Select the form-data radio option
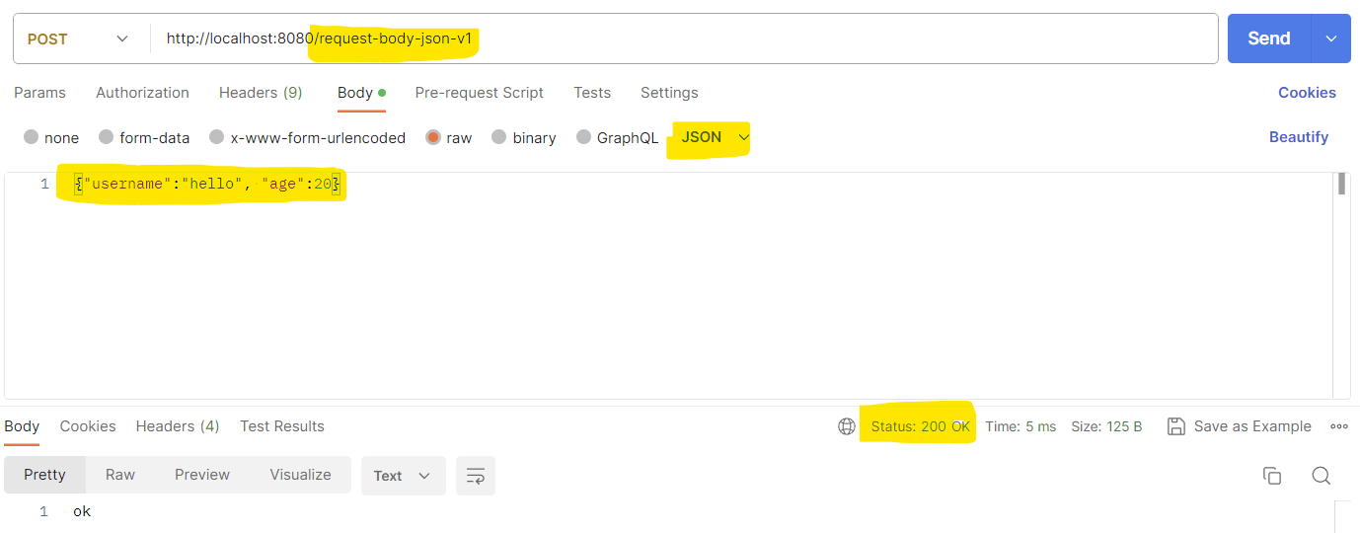The height and width of the screenshot is (533, 1360). click(107, 137)
